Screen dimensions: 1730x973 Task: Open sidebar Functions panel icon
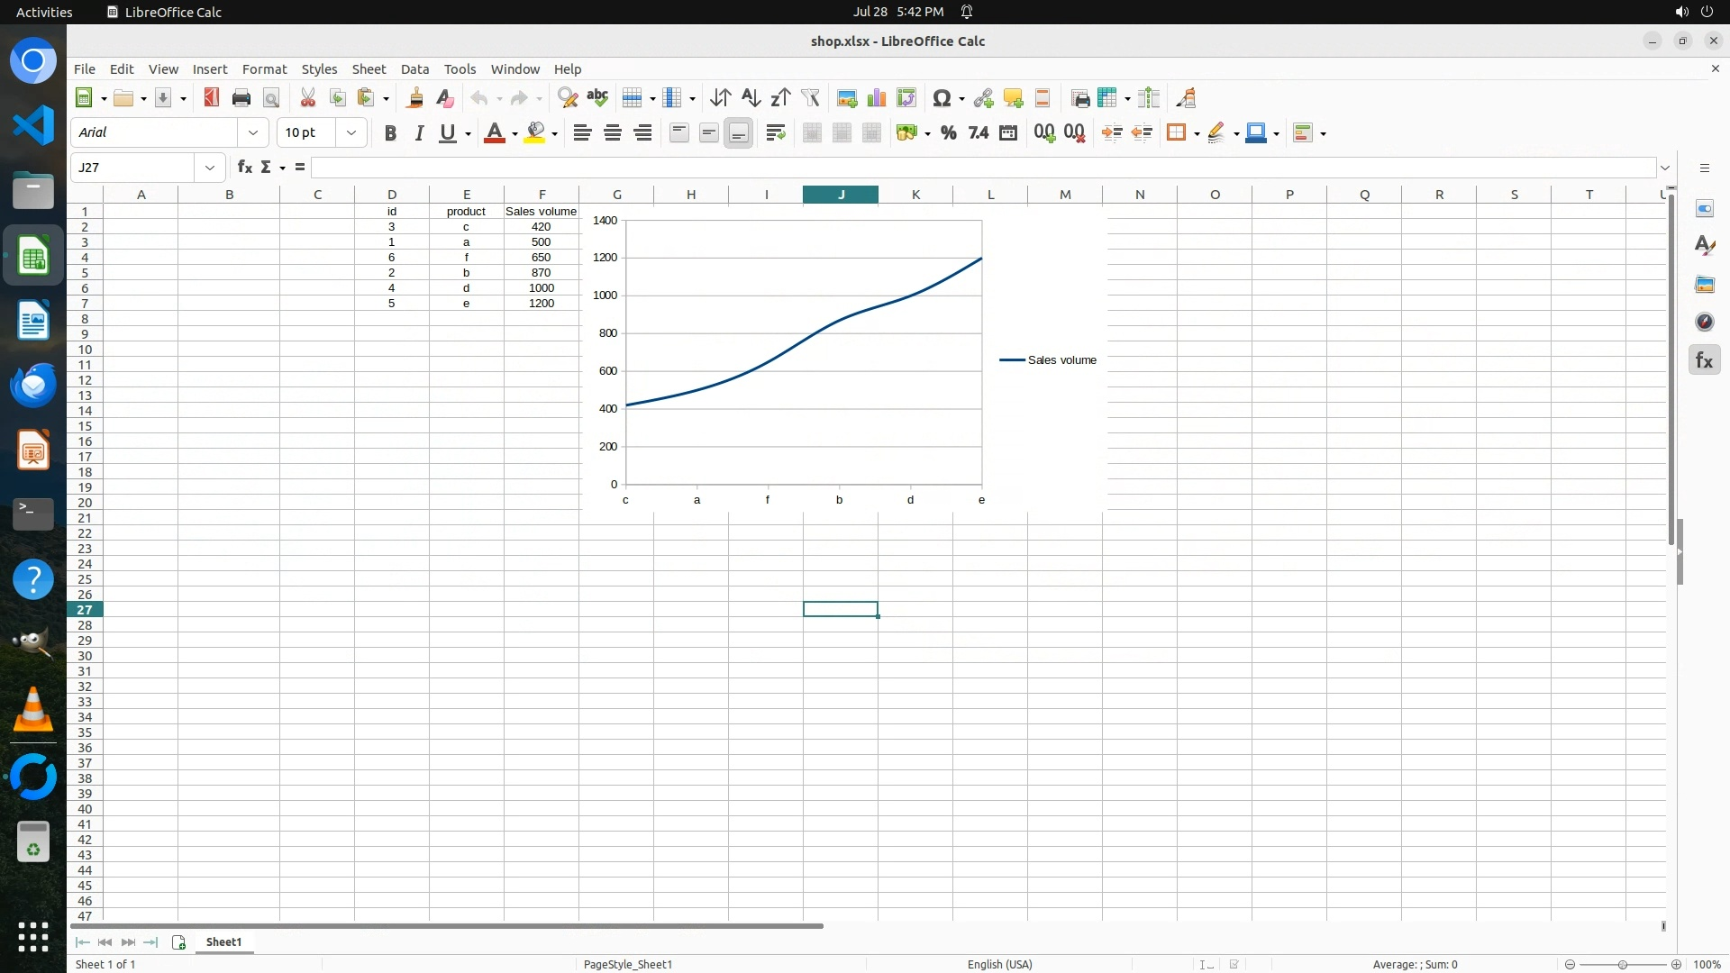1704,360
